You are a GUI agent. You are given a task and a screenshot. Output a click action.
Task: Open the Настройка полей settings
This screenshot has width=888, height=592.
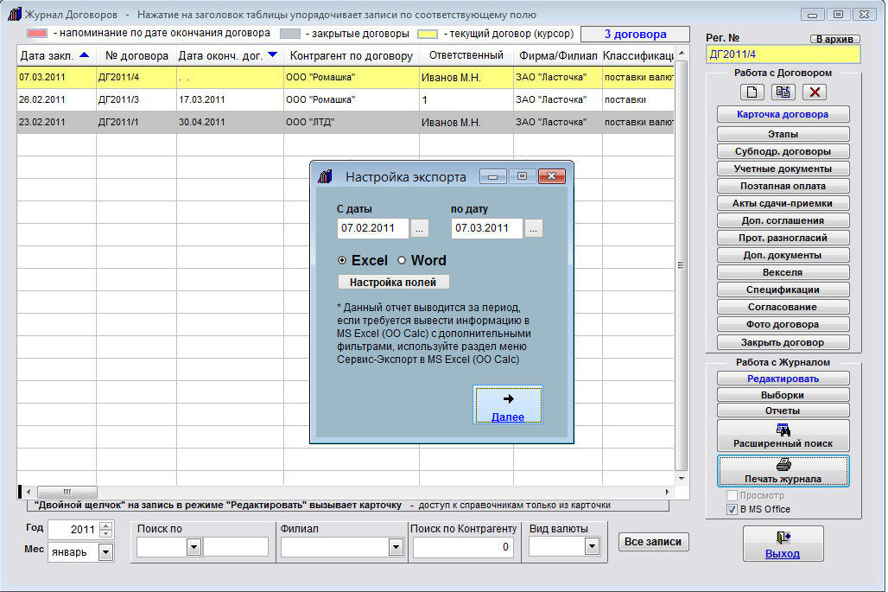(393, 283)
